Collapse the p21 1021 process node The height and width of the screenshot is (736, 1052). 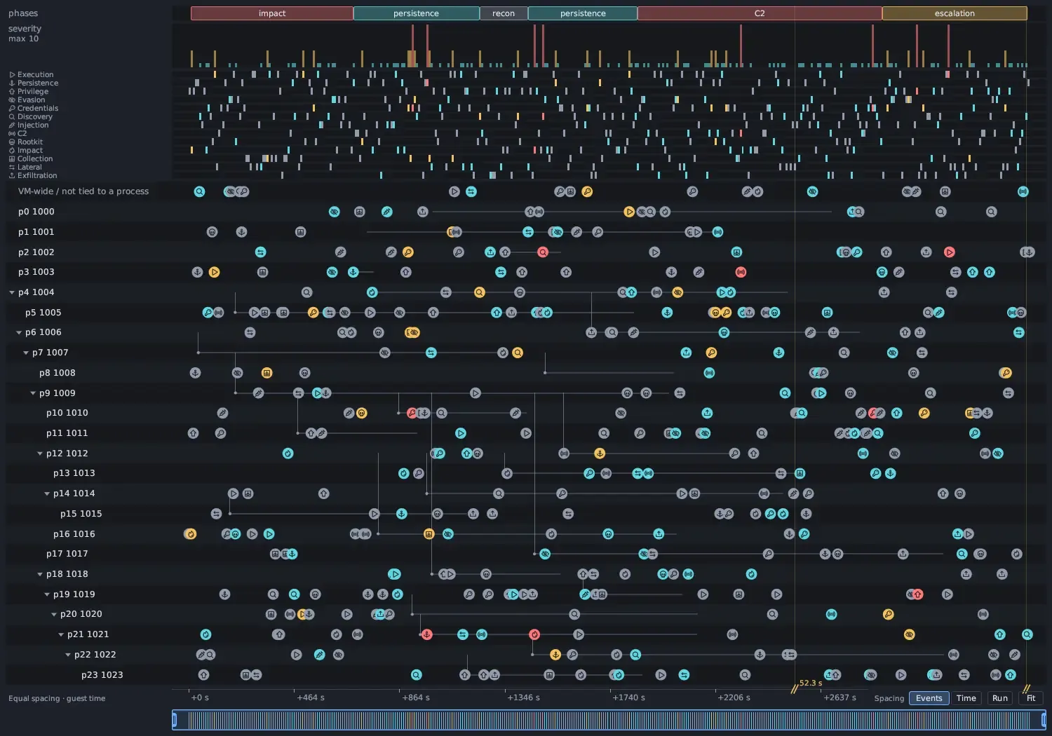[x=61, y=634]
